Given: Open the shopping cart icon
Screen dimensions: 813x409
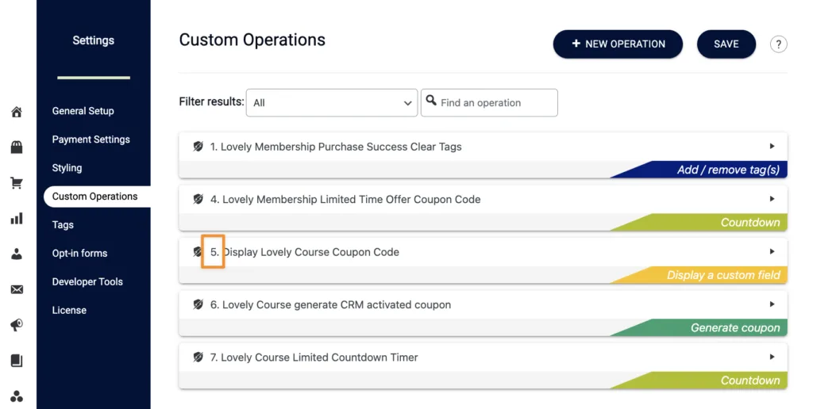Looking at the screenshot, I should 17,183.
